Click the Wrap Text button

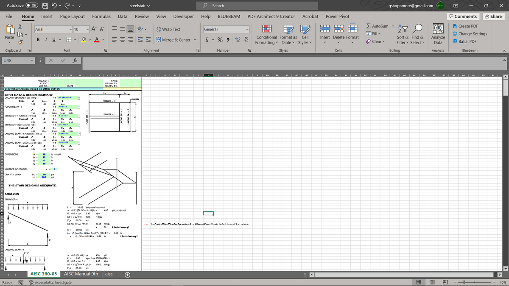point(168,29)
